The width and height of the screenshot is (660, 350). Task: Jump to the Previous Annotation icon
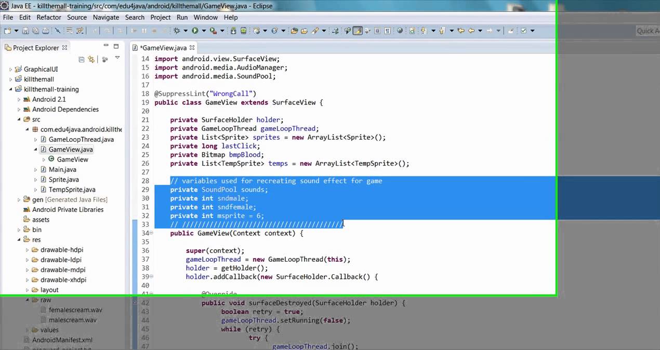tap(442, 31)
